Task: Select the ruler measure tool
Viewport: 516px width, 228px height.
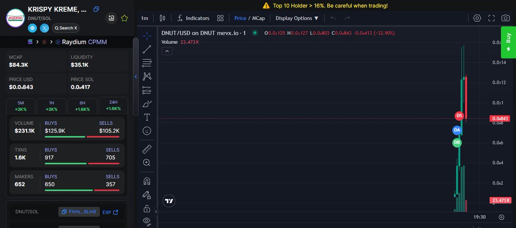Action: pos(147,149)
